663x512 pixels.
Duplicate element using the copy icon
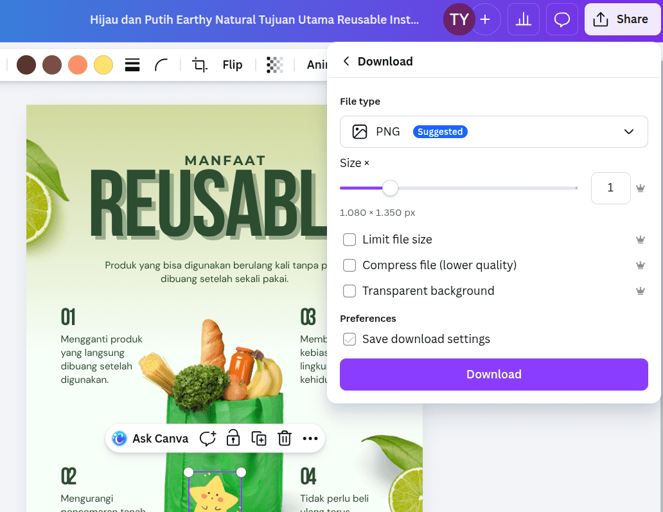[259, 439]
